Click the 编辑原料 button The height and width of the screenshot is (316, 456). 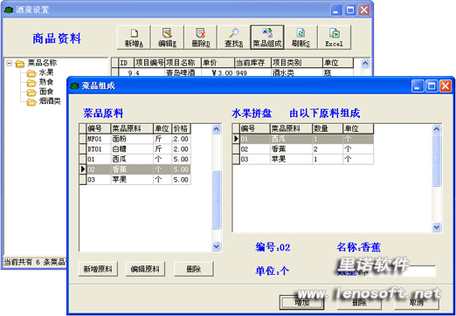145,269
